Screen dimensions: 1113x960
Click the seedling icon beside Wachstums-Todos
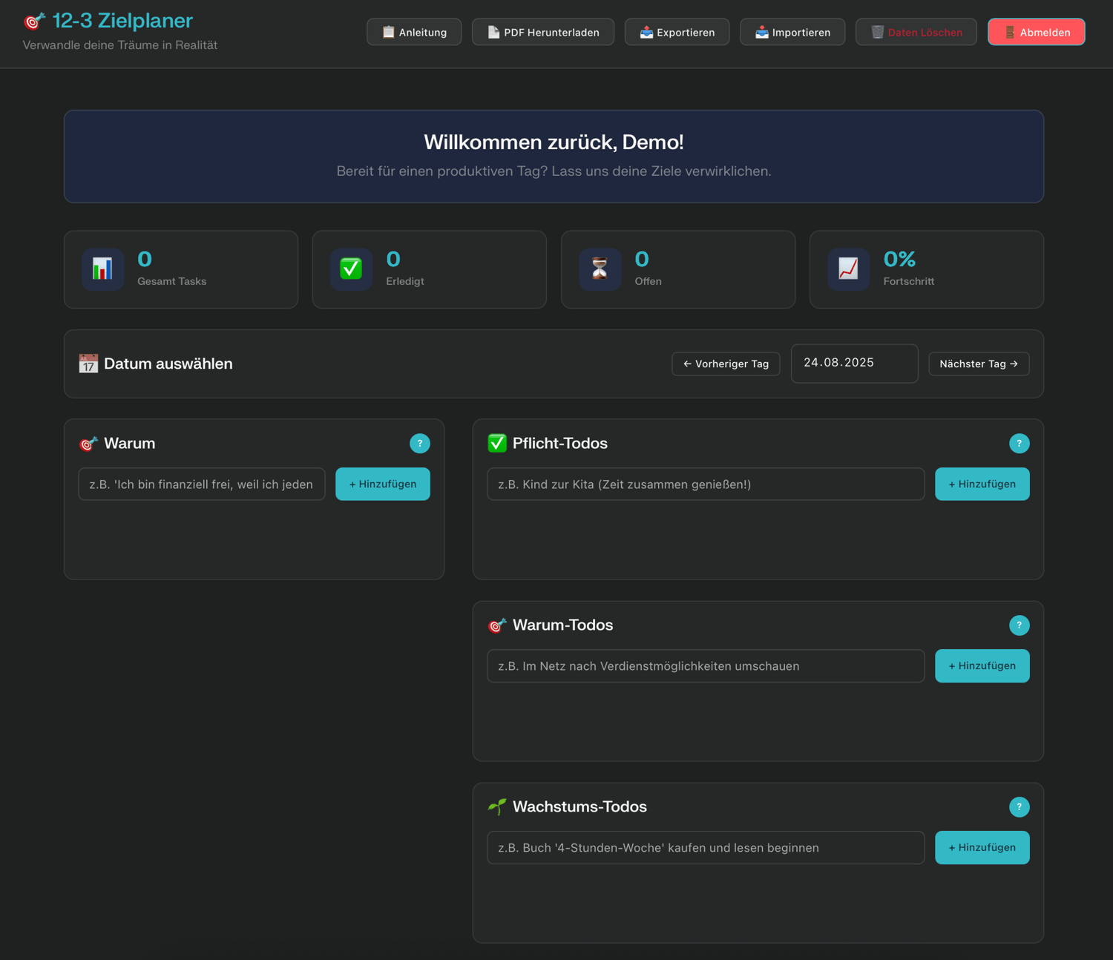(497, 807)
